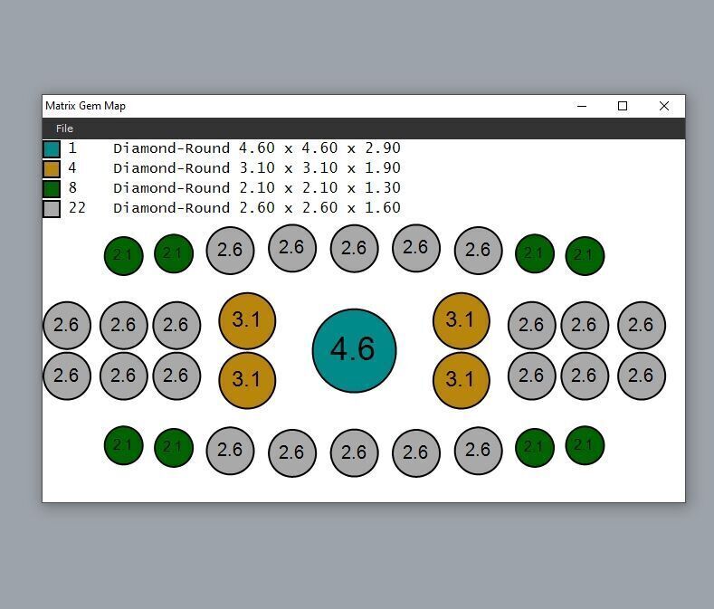Click the quantity '8' in the legend
The height and width of the screenshot is (609, 714).
click(x=72, y=187)
